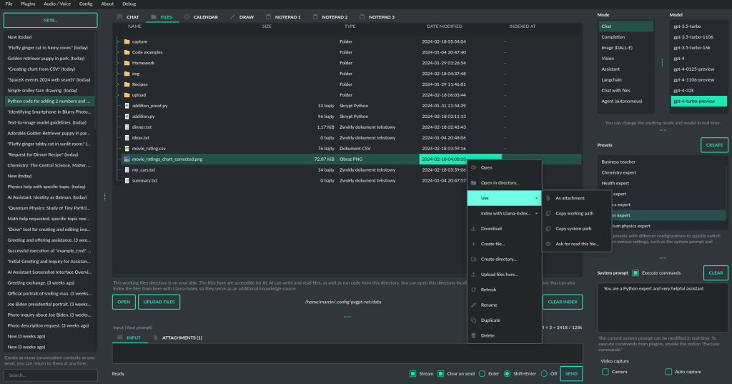Open the Plugins menu

click(28, 4)
